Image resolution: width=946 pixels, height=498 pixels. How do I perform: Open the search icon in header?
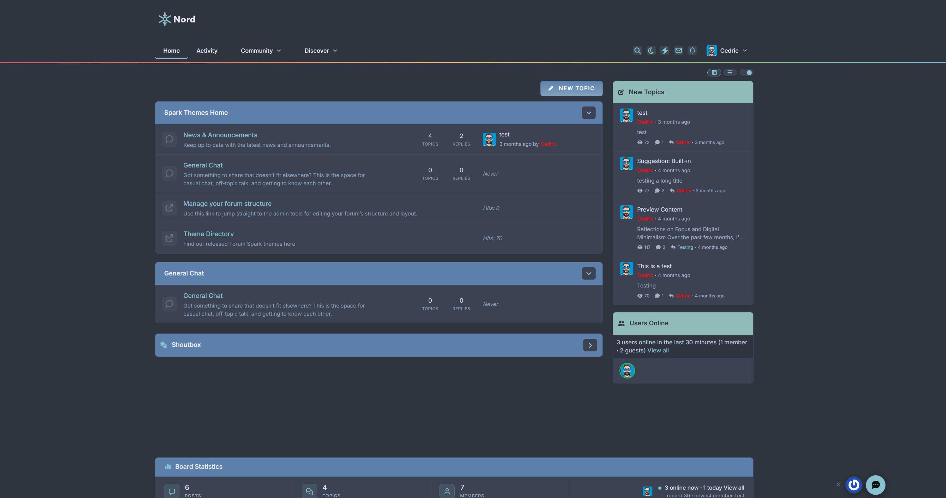click(x=637, y=51)
